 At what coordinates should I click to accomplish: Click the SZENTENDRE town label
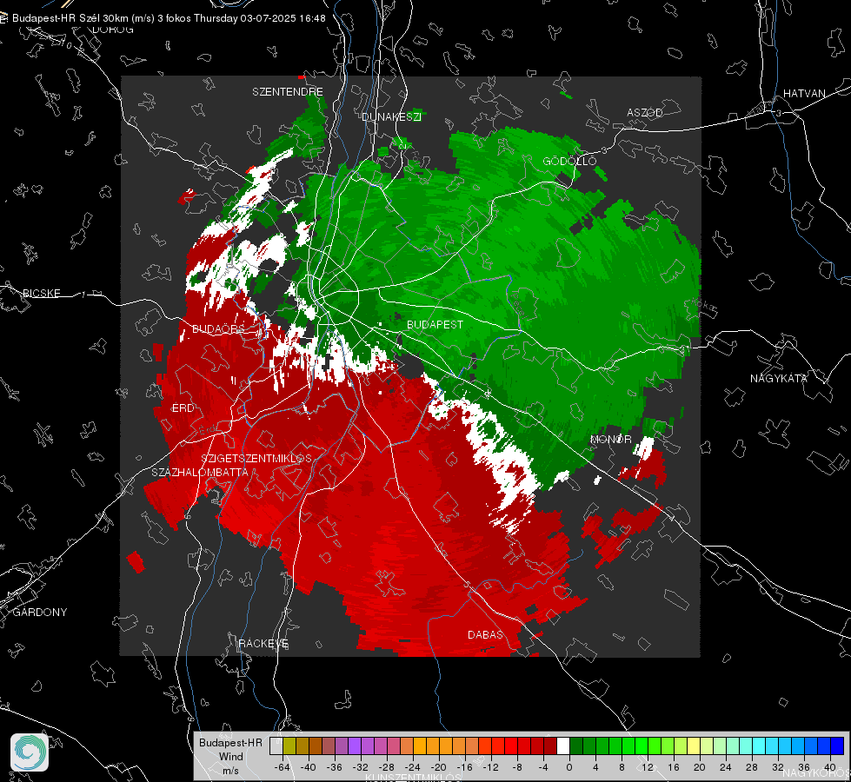click(x=288, y=92)
